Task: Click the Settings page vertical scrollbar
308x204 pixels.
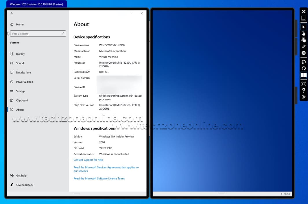Action: (x=146, y=116)
